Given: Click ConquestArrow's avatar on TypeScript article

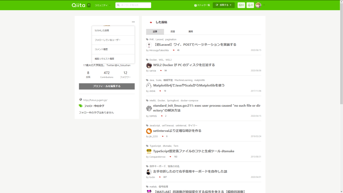Looking at the screenshot, I should (149, 151).
